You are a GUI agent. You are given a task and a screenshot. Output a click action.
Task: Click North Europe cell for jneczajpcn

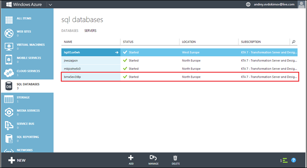191,60
